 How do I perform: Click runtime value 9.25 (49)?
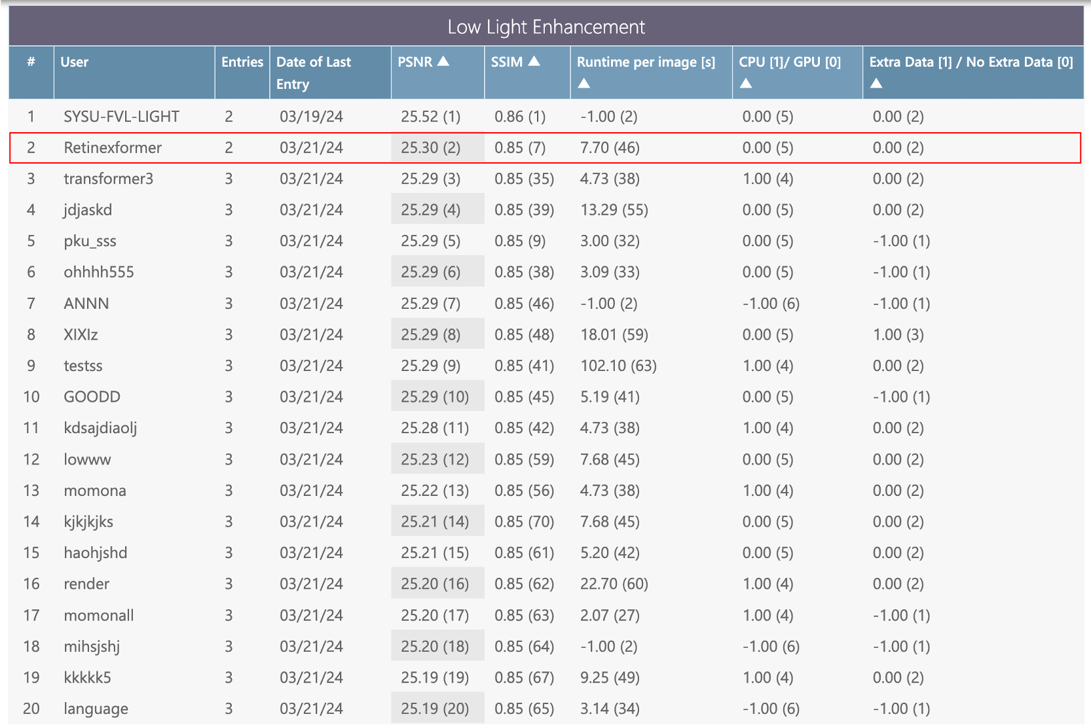pyautogui.click(x=610, y=678)
